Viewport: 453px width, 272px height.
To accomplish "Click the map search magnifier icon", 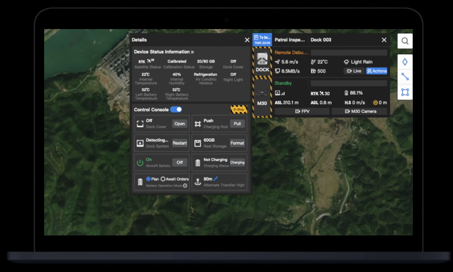I will click(405, 41).
